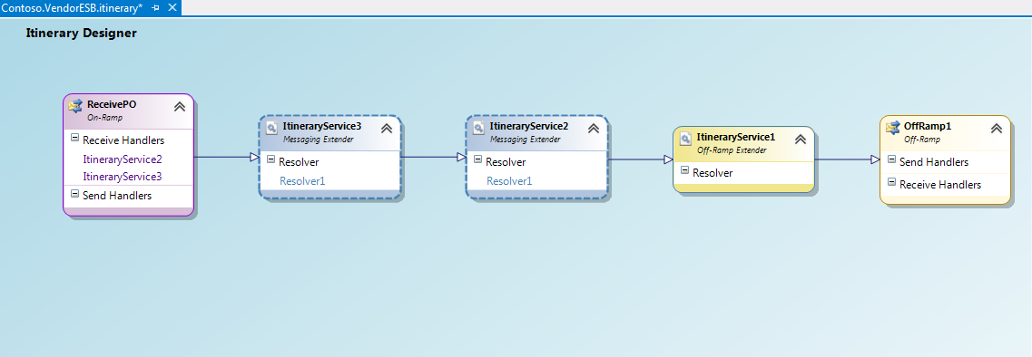This screenshot has height=357, width=1032.
Task: Collapse Receive Handlers section in ReceivePO
Action: coord(74,139)
